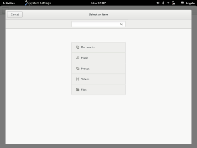Focus the search input field

point(98,24)
